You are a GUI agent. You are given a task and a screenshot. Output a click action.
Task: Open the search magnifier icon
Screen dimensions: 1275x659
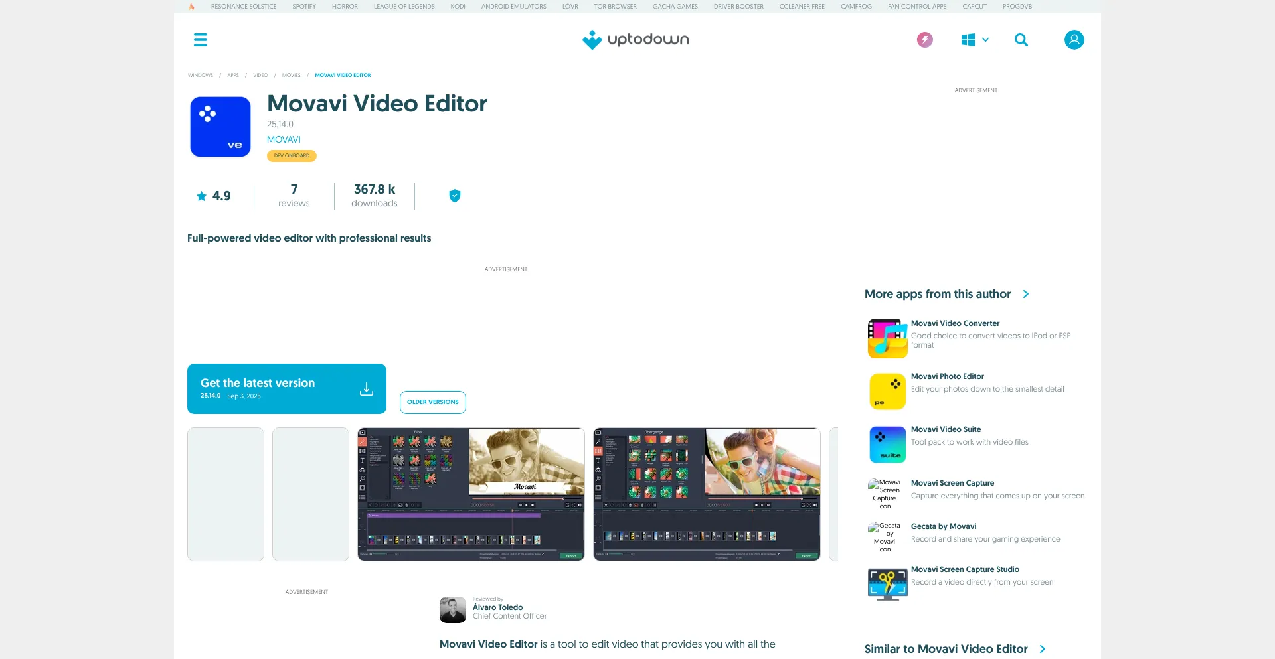click(1021, 40)
